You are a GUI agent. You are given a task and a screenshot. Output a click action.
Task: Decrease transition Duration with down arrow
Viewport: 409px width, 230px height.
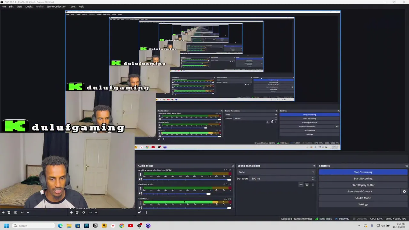tap(313, 180)
